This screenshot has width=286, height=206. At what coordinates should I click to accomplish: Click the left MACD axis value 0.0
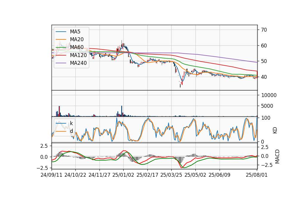[x=44, y=157]
